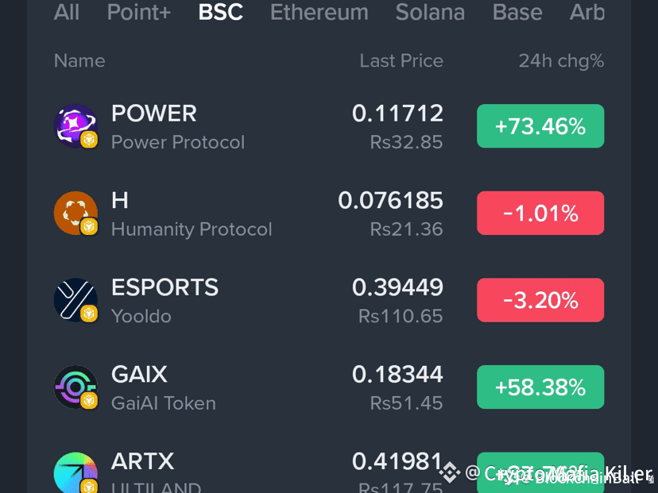Toggle the +73.46% change badge for POWER
The width and height of the screenshot is (658, 493).
(540, 125)
